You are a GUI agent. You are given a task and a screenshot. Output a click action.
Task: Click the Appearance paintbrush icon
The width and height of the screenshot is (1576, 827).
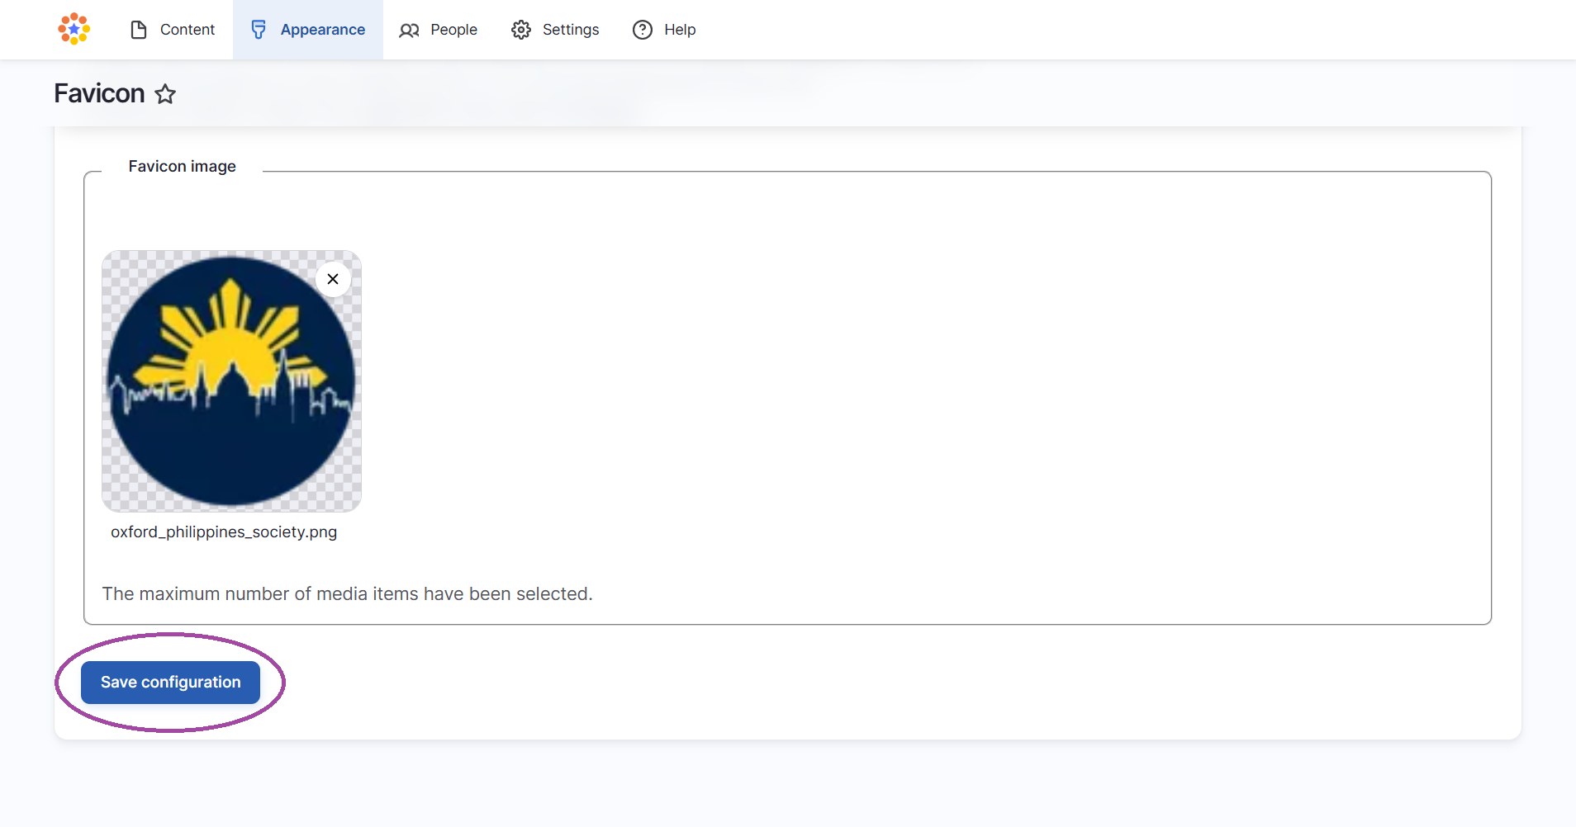(x=259, y=29)
